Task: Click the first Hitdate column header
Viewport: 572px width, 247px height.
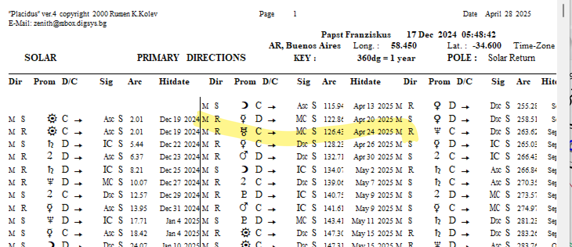Action: (x=174, y=82)
